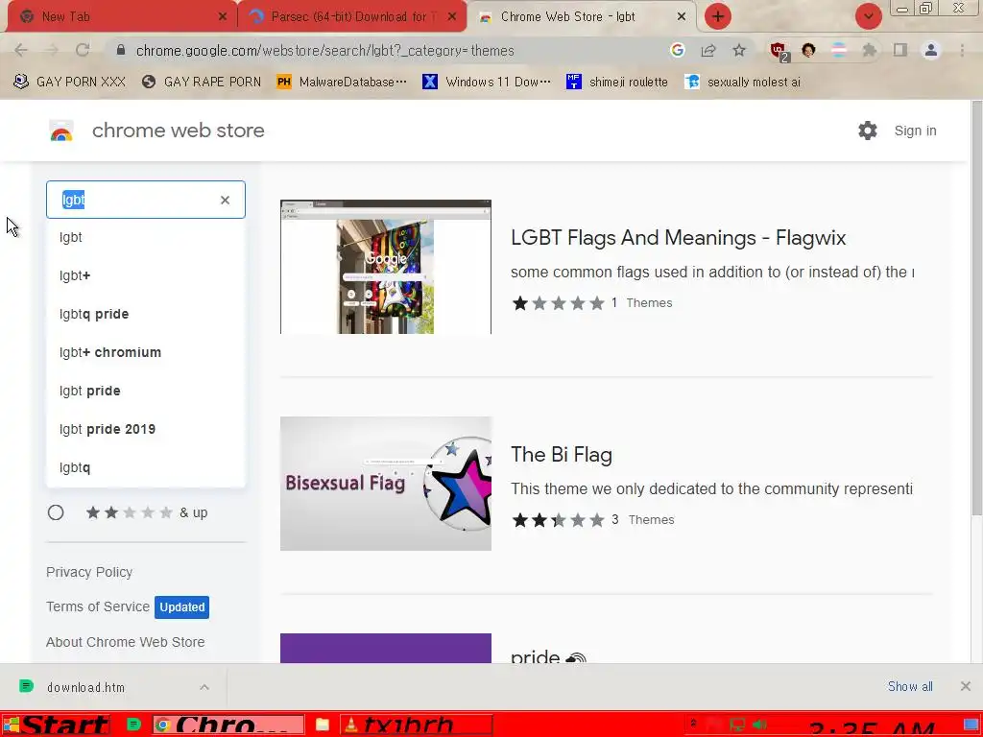Open the VLC txihrh taskbar item
The image size is (983, 737).
(416, 725)
